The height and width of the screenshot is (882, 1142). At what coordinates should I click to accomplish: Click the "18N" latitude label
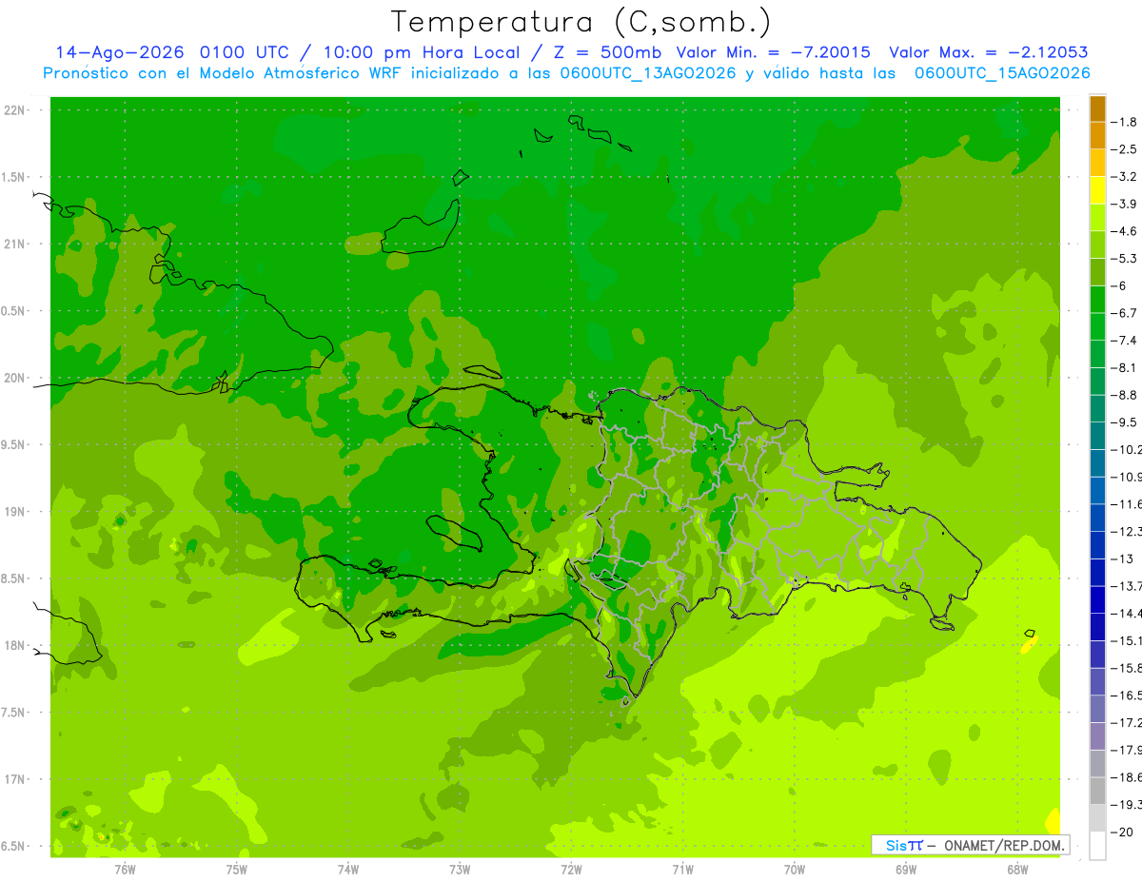pyautogui.click(x=14, y=646)
